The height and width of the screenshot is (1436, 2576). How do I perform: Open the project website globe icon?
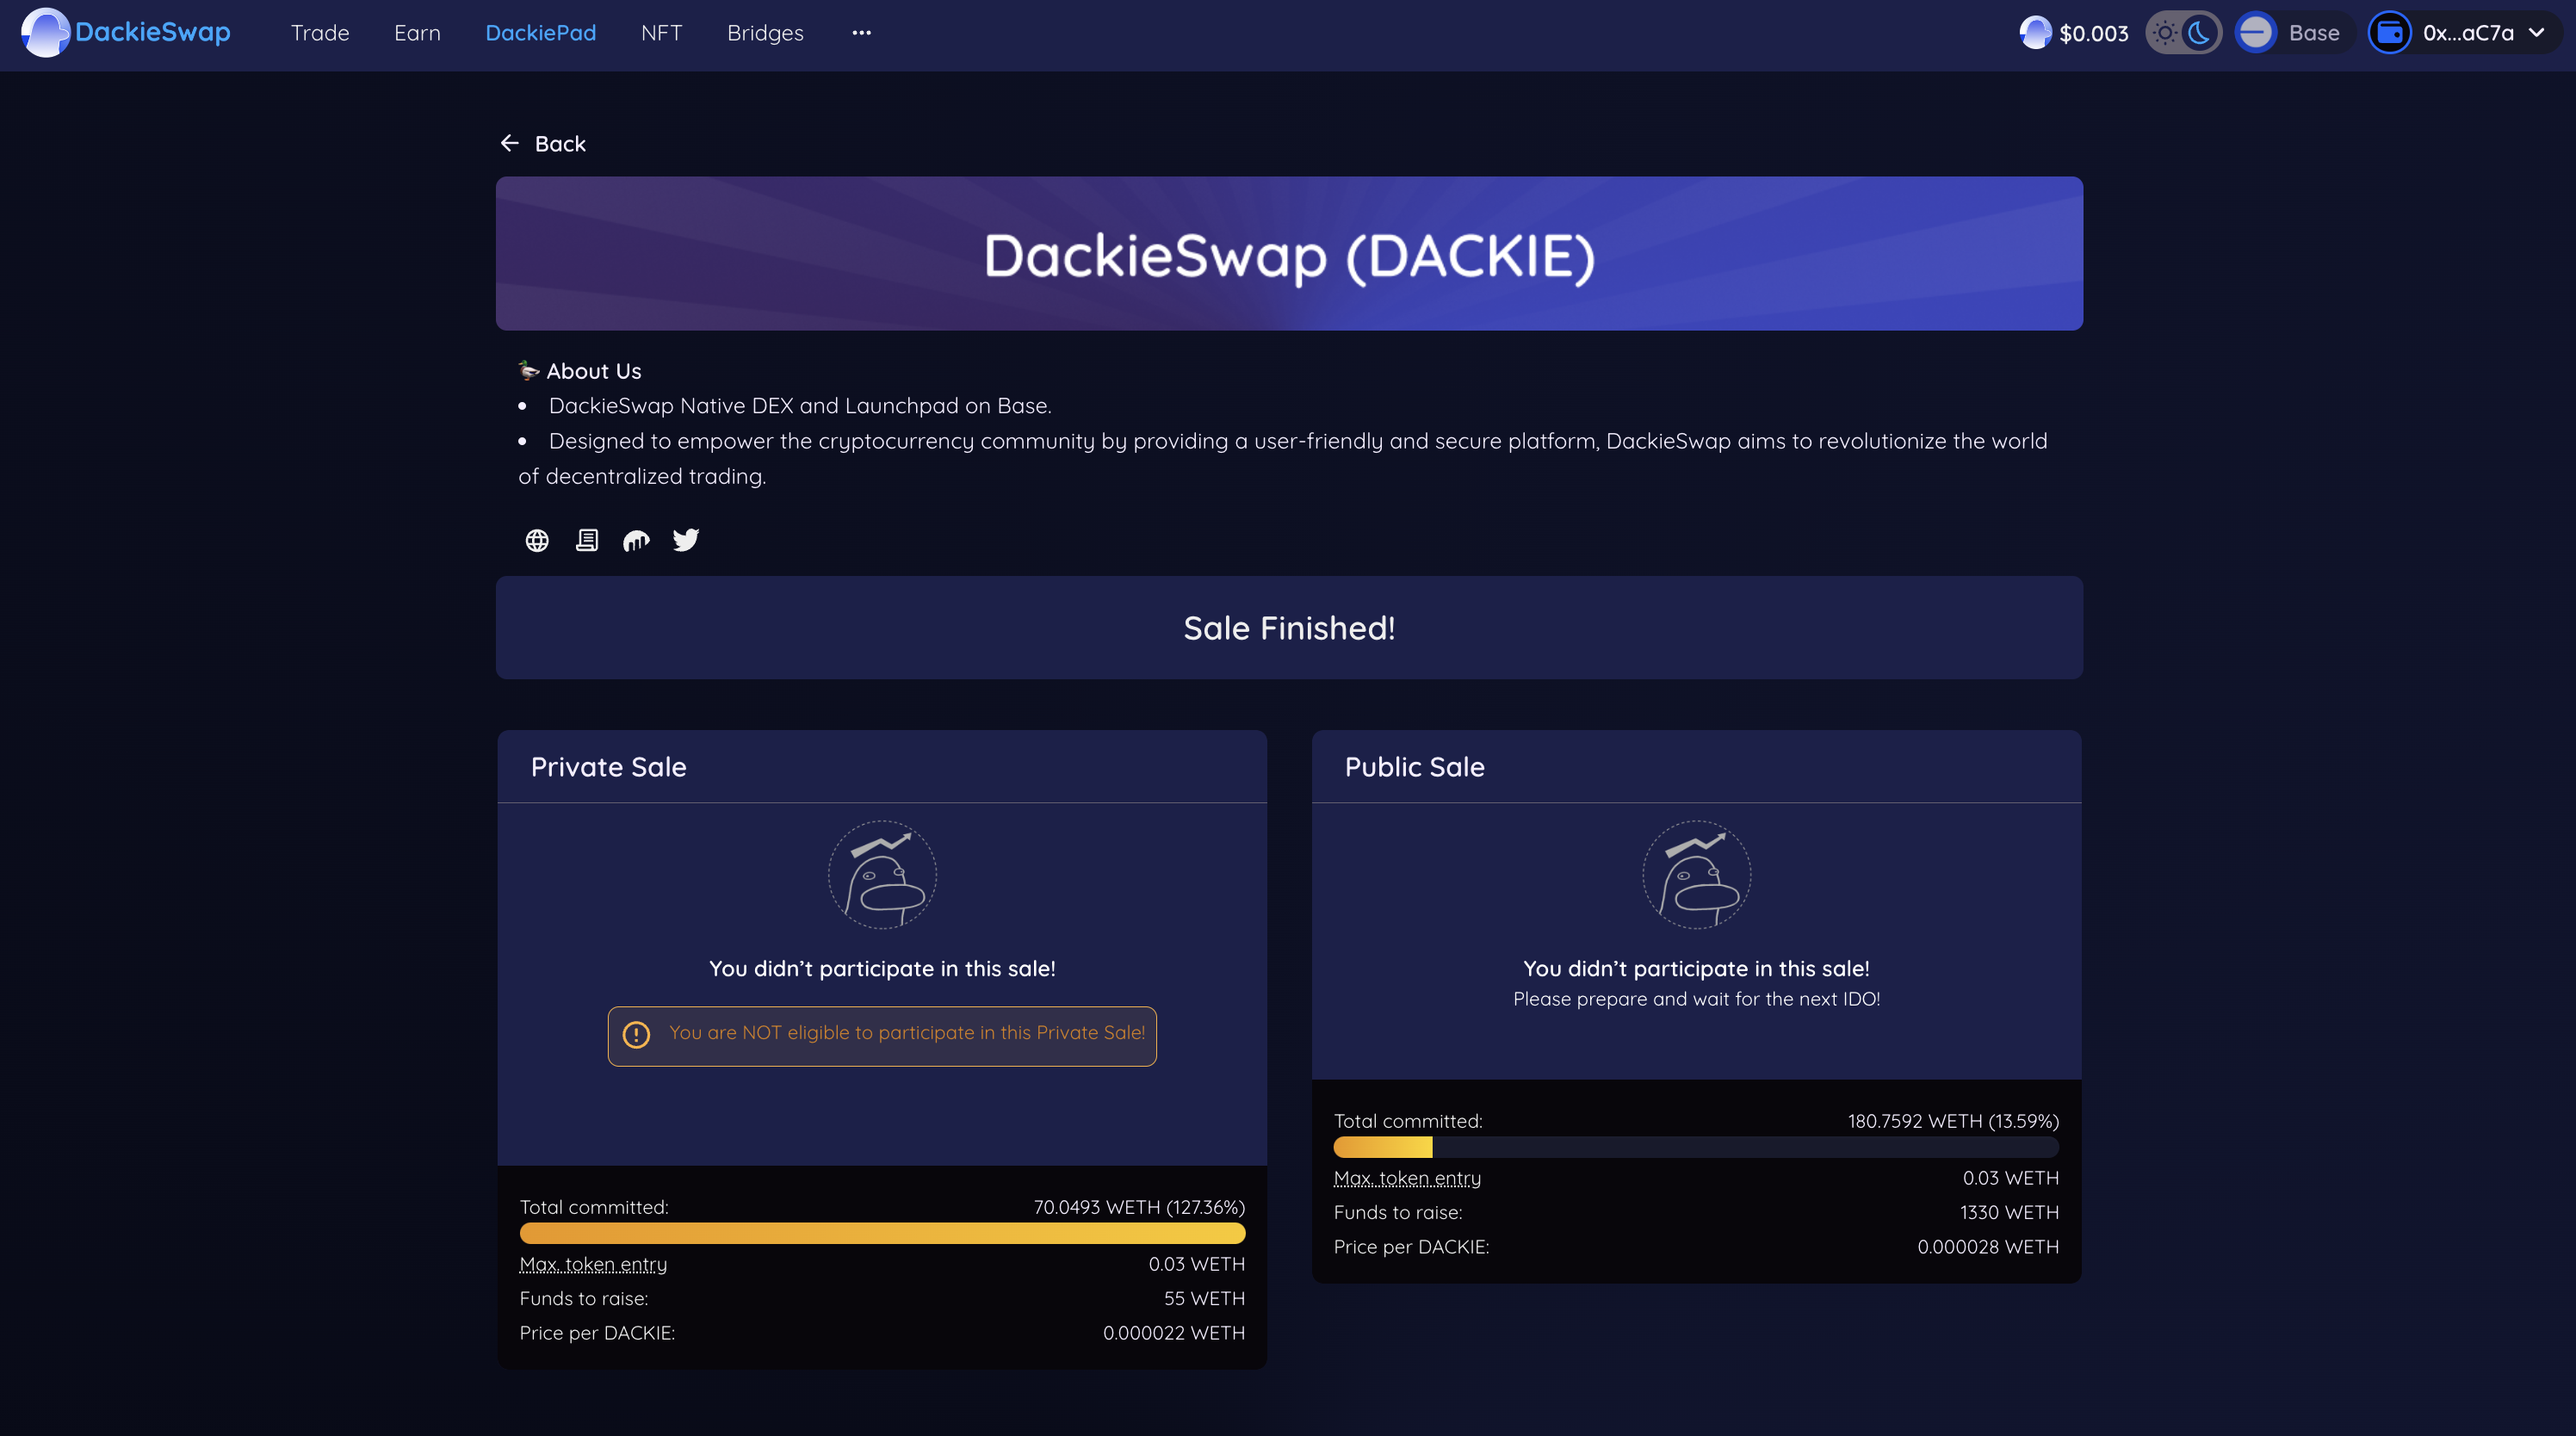coord(537,540)
